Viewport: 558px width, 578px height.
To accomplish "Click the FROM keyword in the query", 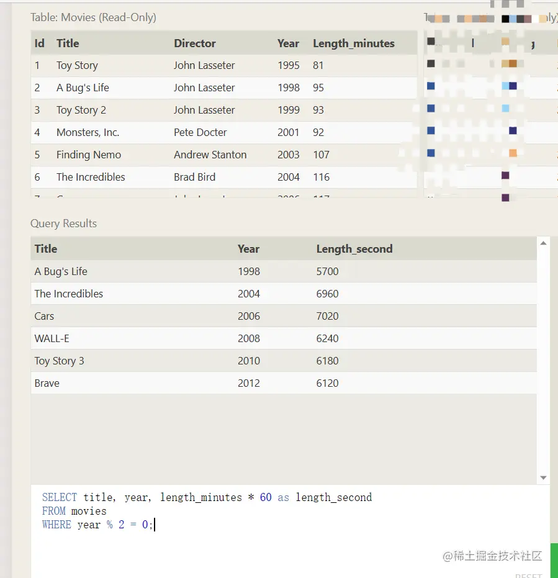I will point(53,511).
